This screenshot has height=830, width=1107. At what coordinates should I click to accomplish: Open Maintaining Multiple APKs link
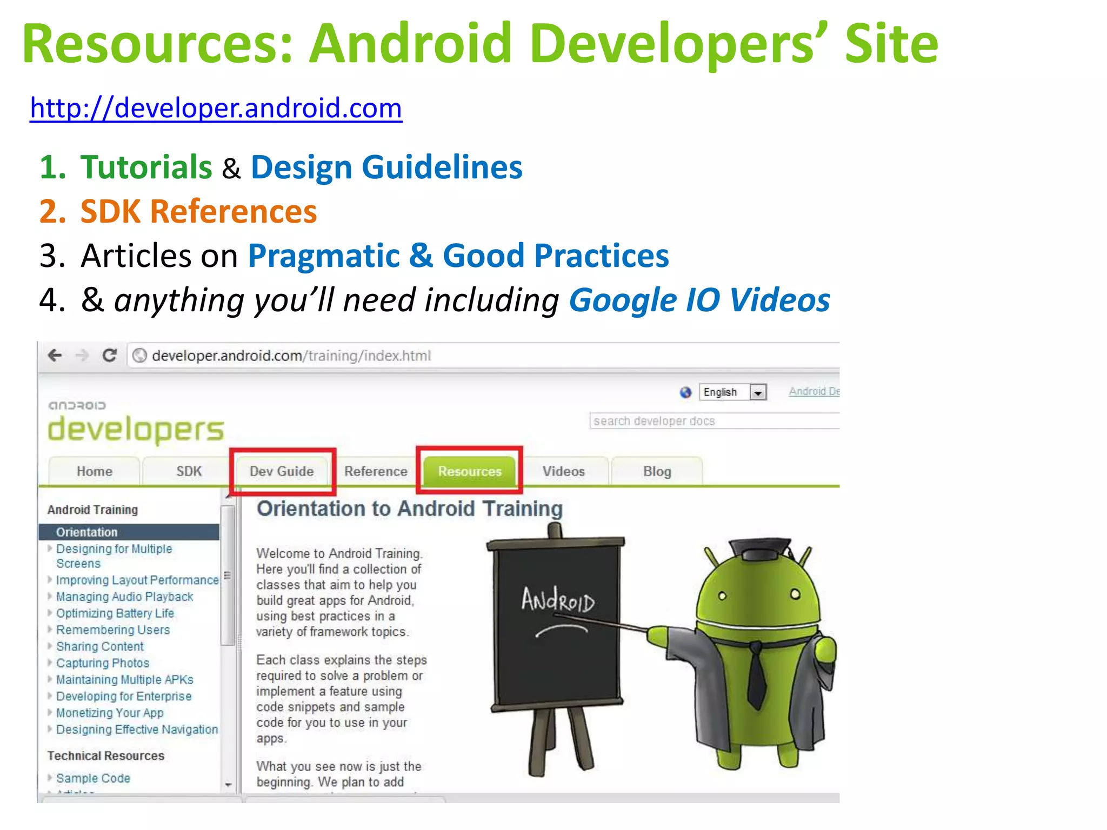(125, 679)
